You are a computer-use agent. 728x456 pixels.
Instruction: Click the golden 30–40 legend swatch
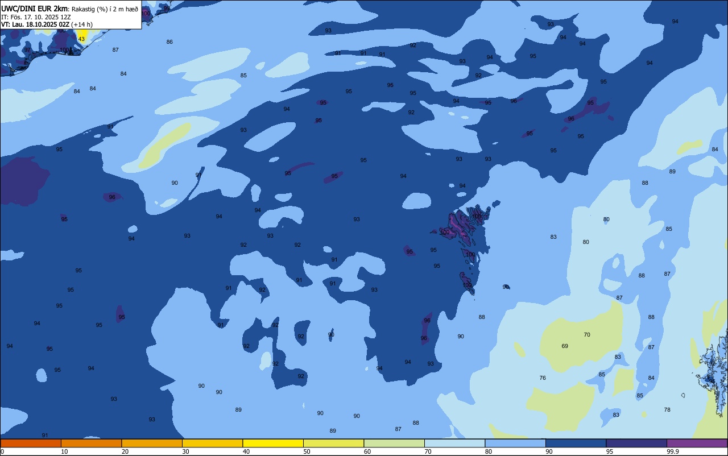[x=212, y=443]
